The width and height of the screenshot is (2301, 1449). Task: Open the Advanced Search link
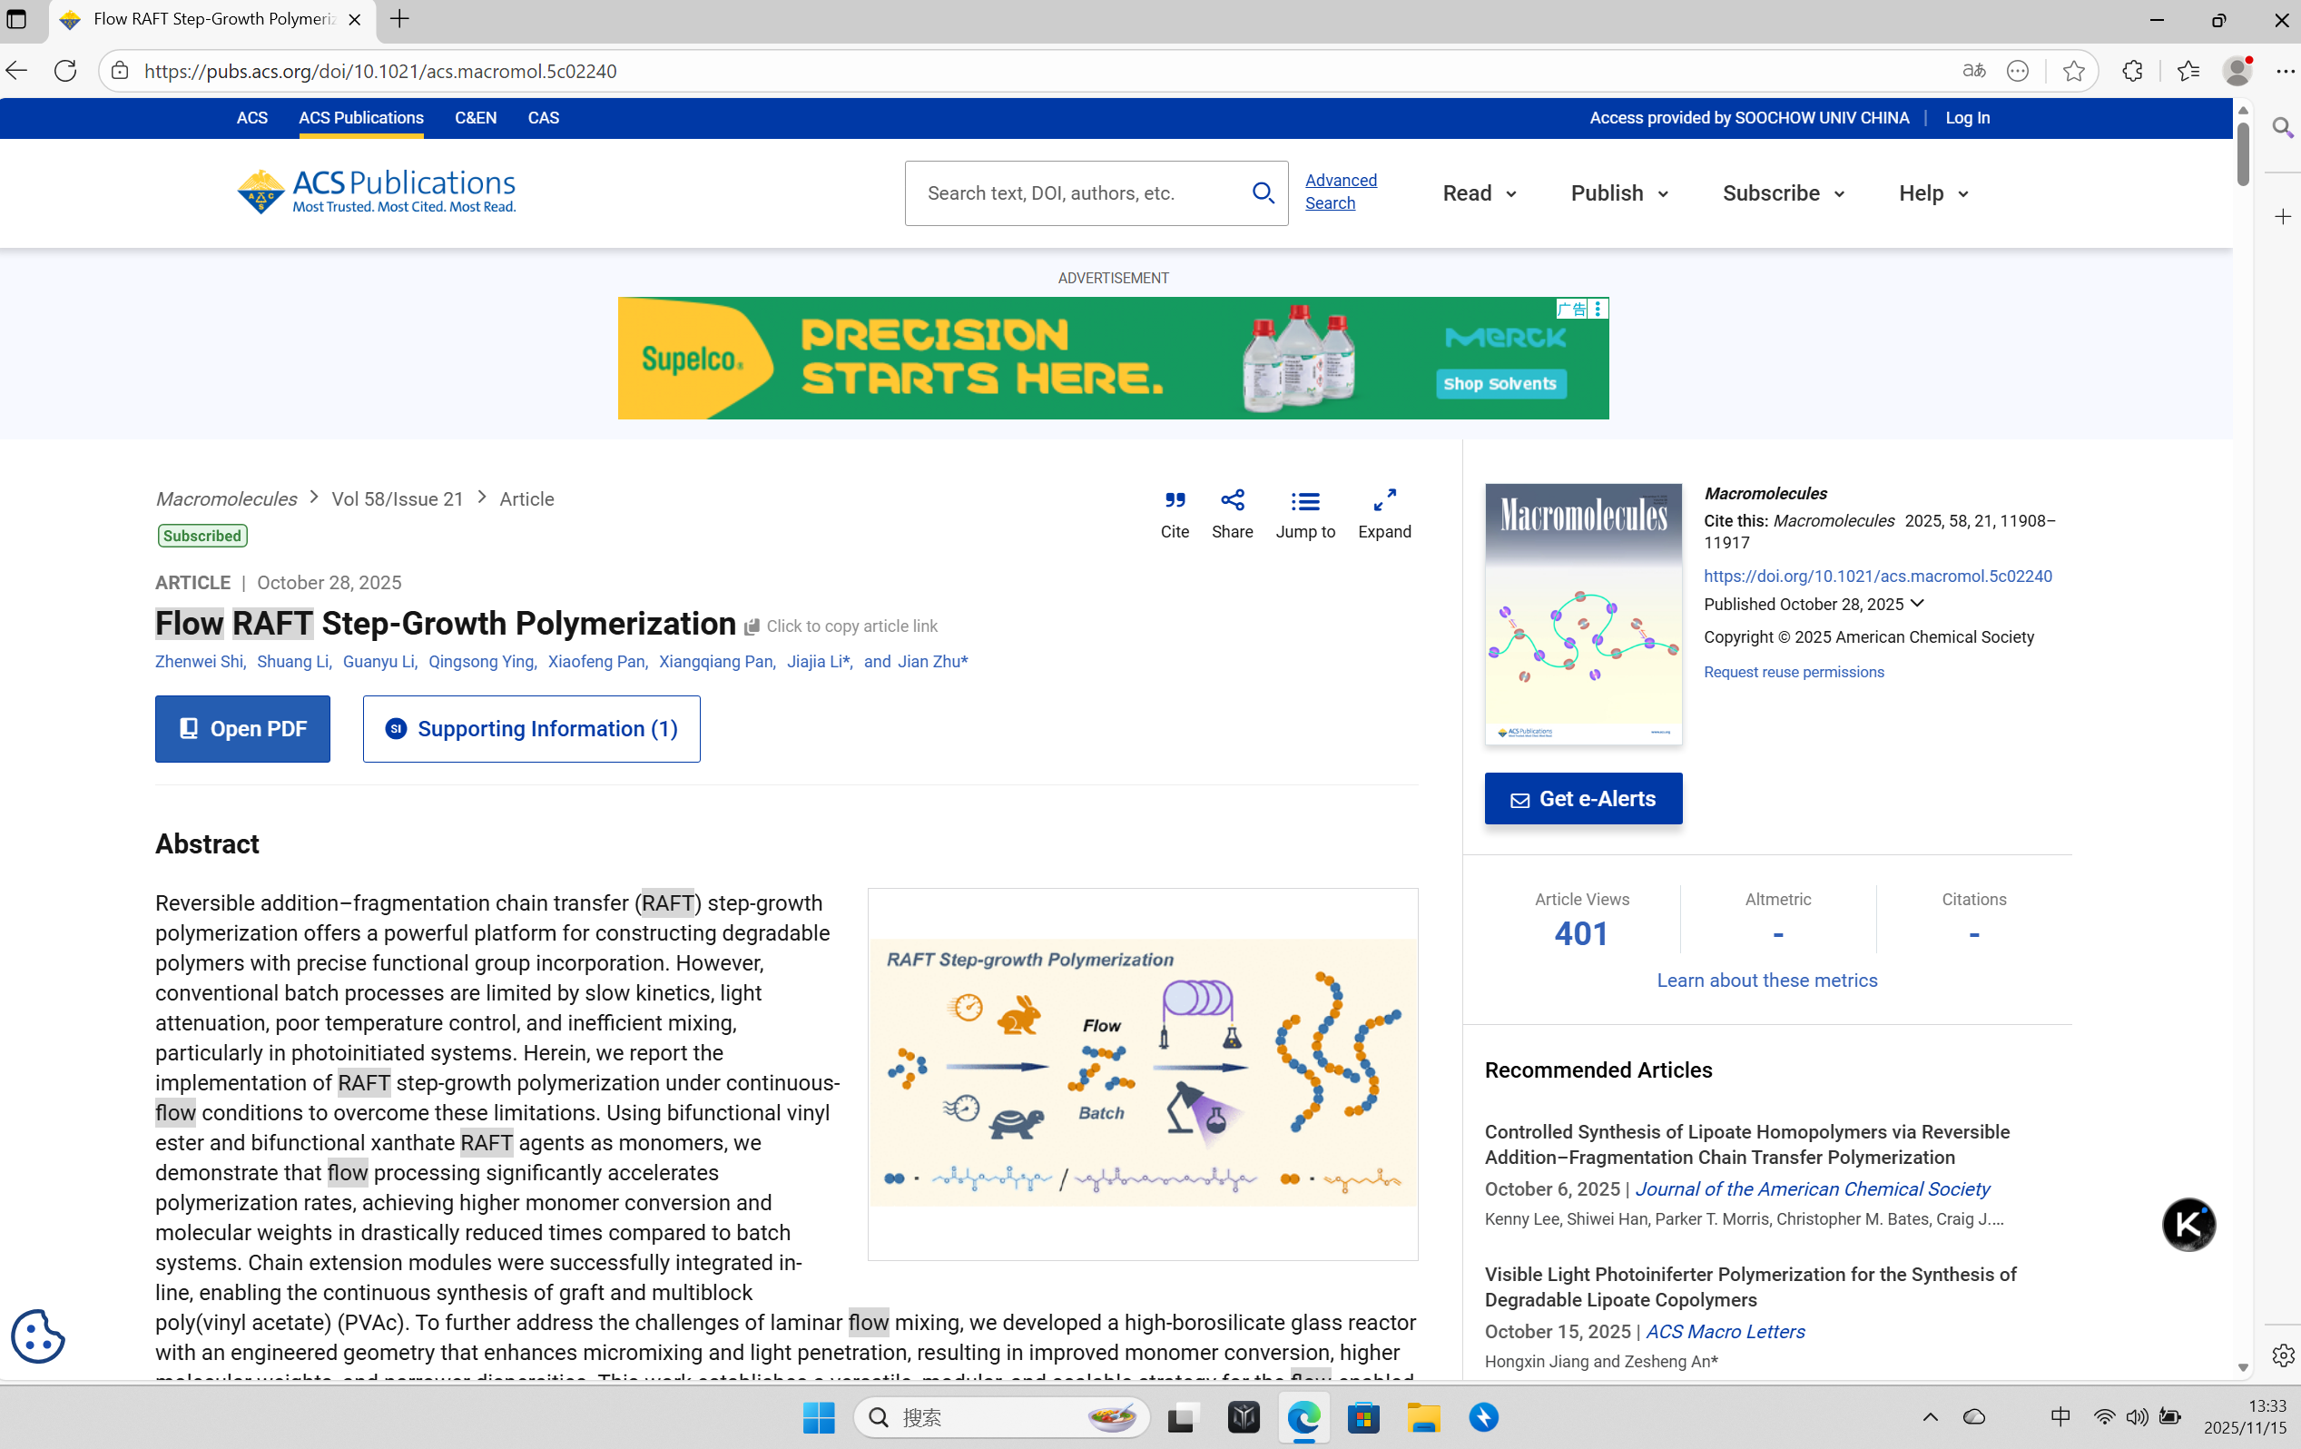coord(1340,192)
